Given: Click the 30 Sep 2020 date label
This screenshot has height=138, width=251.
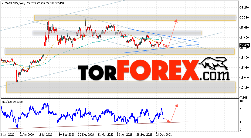Looking at the screenshot, I should pos(67,134).
